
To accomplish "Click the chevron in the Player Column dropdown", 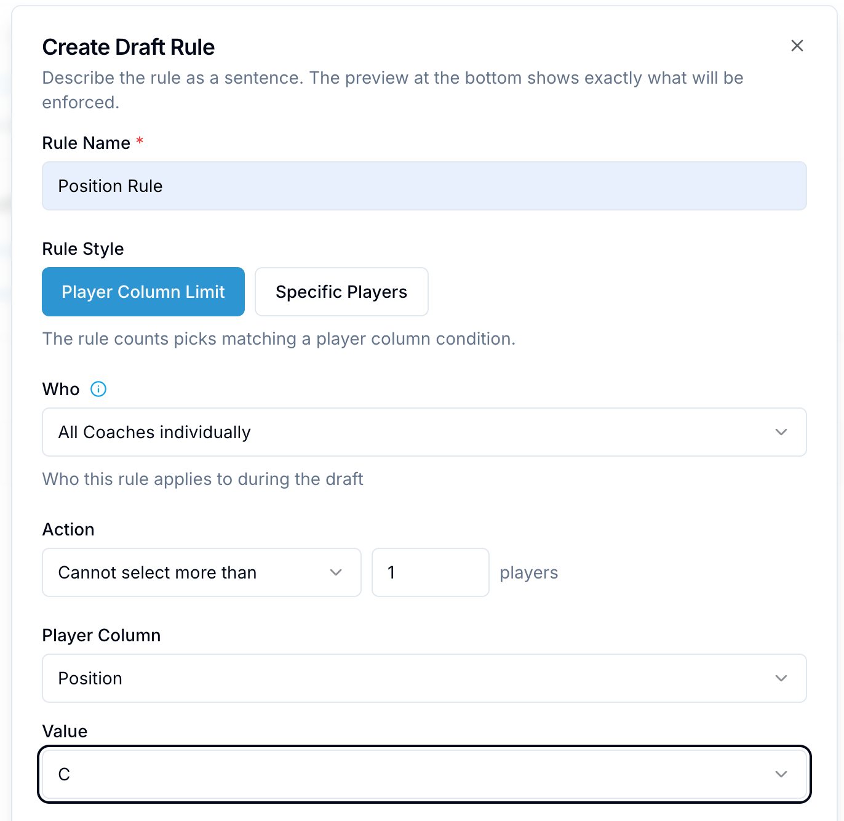I will (781, 678).
